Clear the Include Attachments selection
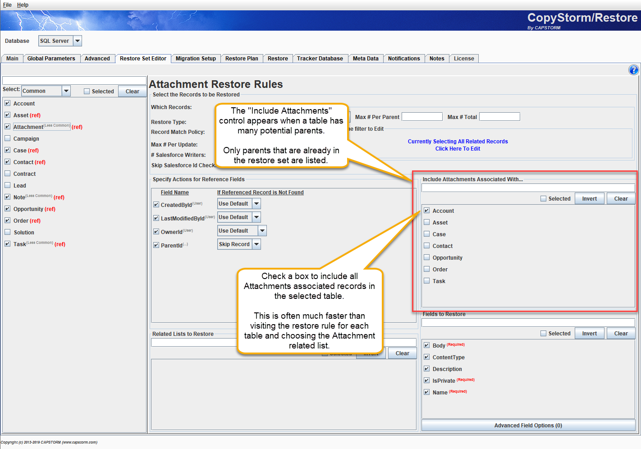The image size is (641, 449). click(x=621, y=199)
